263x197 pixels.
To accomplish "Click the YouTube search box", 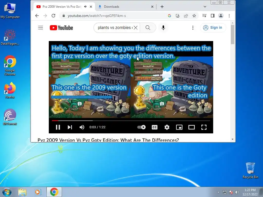I will click(115, 28).
